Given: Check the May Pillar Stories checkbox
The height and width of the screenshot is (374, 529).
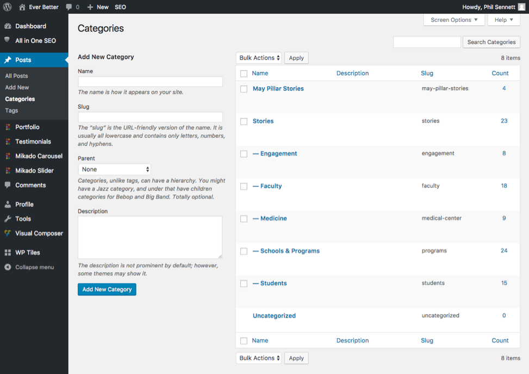Looking at the screenshot, I should (244, 89).
